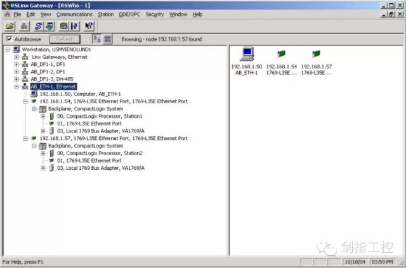
Task: Expand CompactLogix Processor, Station1 node
Action: click(43, 116)
